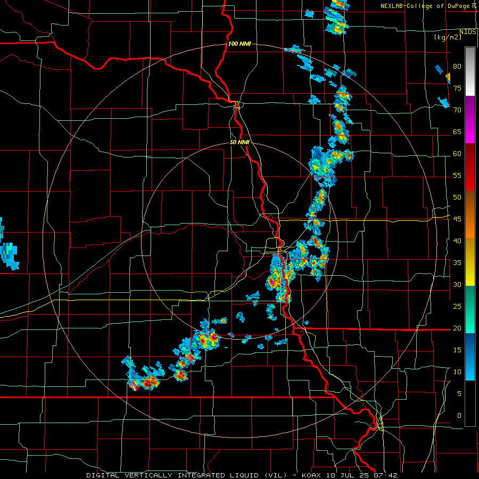Click the 20 value on the scale
The height and width of the screenshot is (479, 479).
457,328
